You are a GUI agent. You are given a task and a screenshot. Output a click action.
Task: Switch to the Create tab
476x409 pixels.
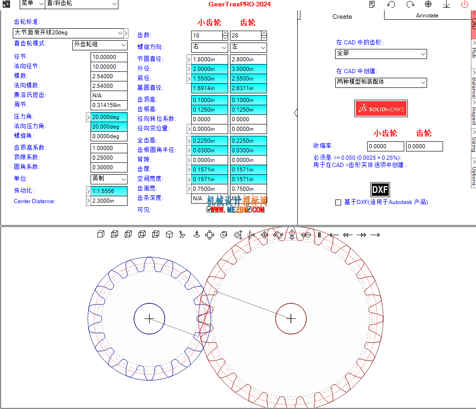[342, 17]
